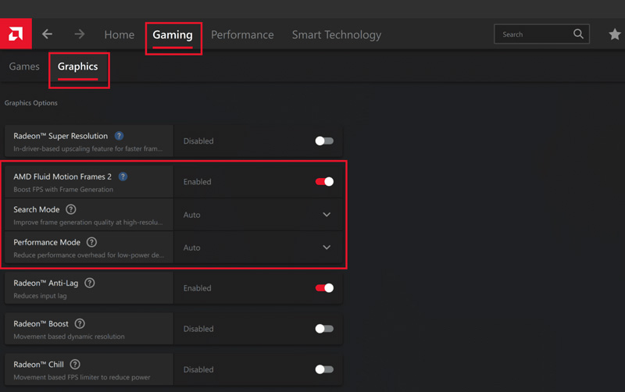Click the Radeon Chill label
The height and width of the screenshot is (392, 625).
(38, 364)
